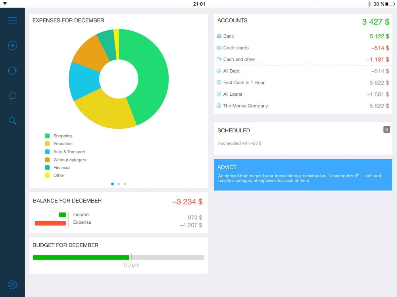The height and width of the screenshot is (297, 397).
Task: Click the Credit cards icon
Action: coord(219,48)
